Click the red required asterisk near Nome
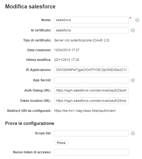This screenshot has height=159, width=142. [x=130, y=18]
